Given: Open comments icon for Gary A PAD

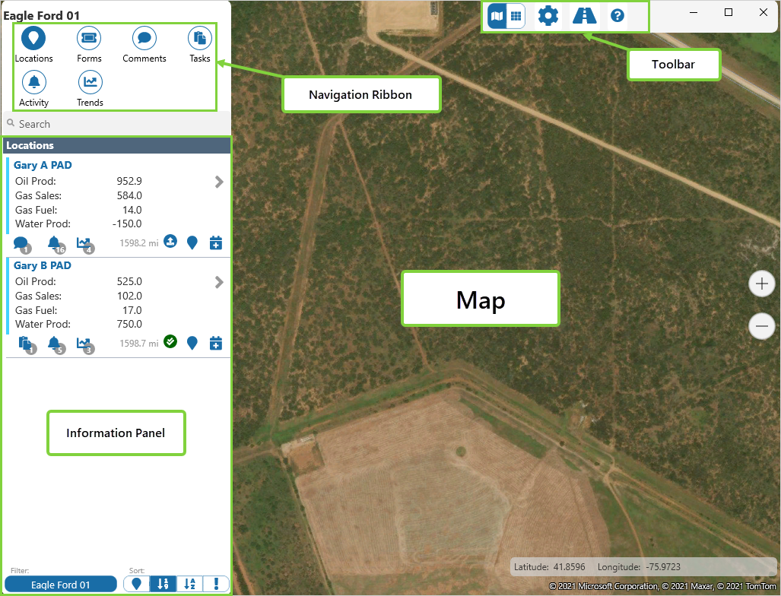Looking at the screenshot, I should coord(21,243).
